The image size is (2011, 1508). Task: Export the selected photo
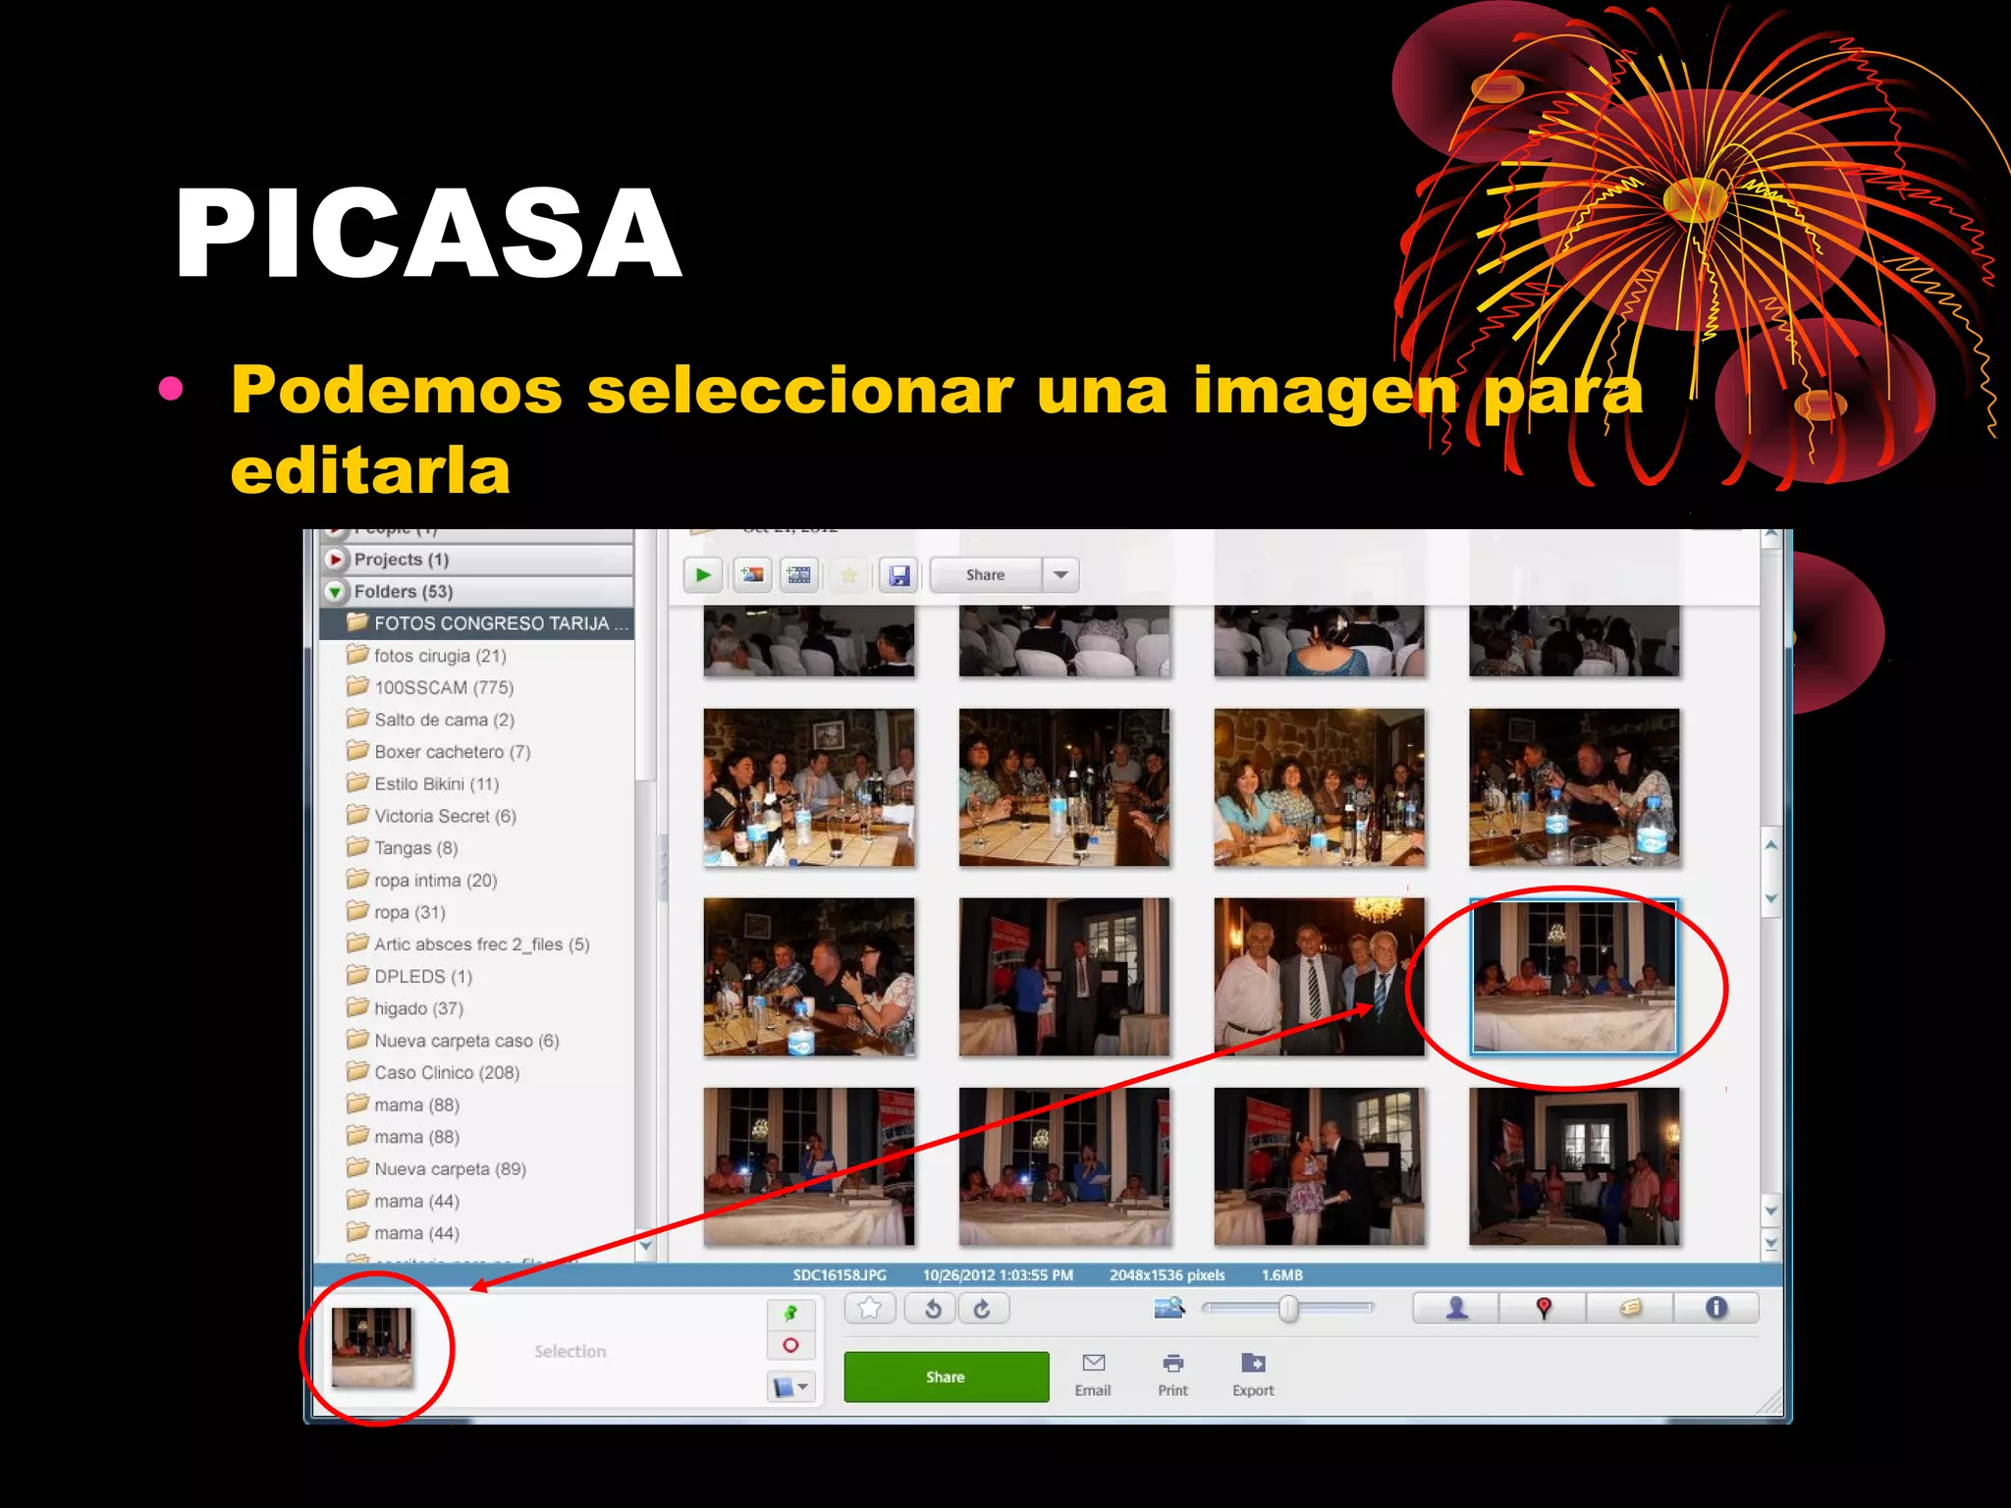1253,1374
